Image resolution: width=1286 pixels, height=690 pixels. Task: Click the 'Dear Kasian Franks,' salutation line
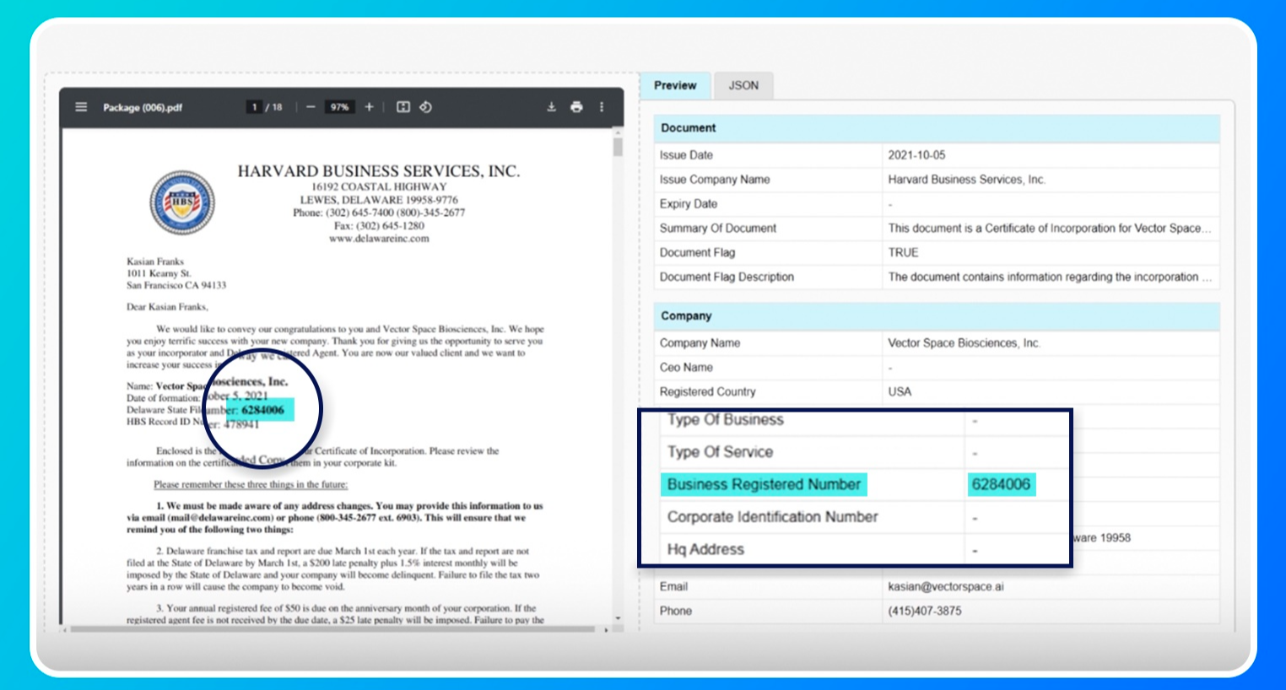[x=167, y=307]
